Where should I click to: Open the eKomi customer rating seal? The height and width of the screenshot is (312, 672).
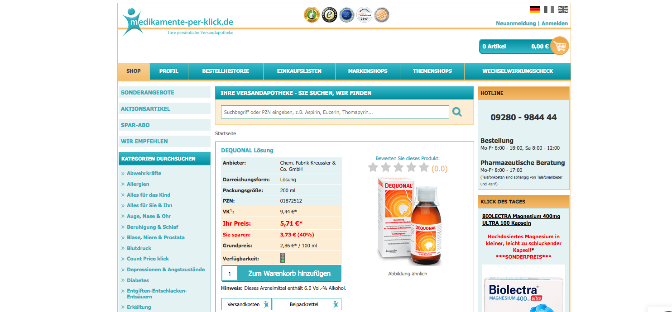[312, 15]
